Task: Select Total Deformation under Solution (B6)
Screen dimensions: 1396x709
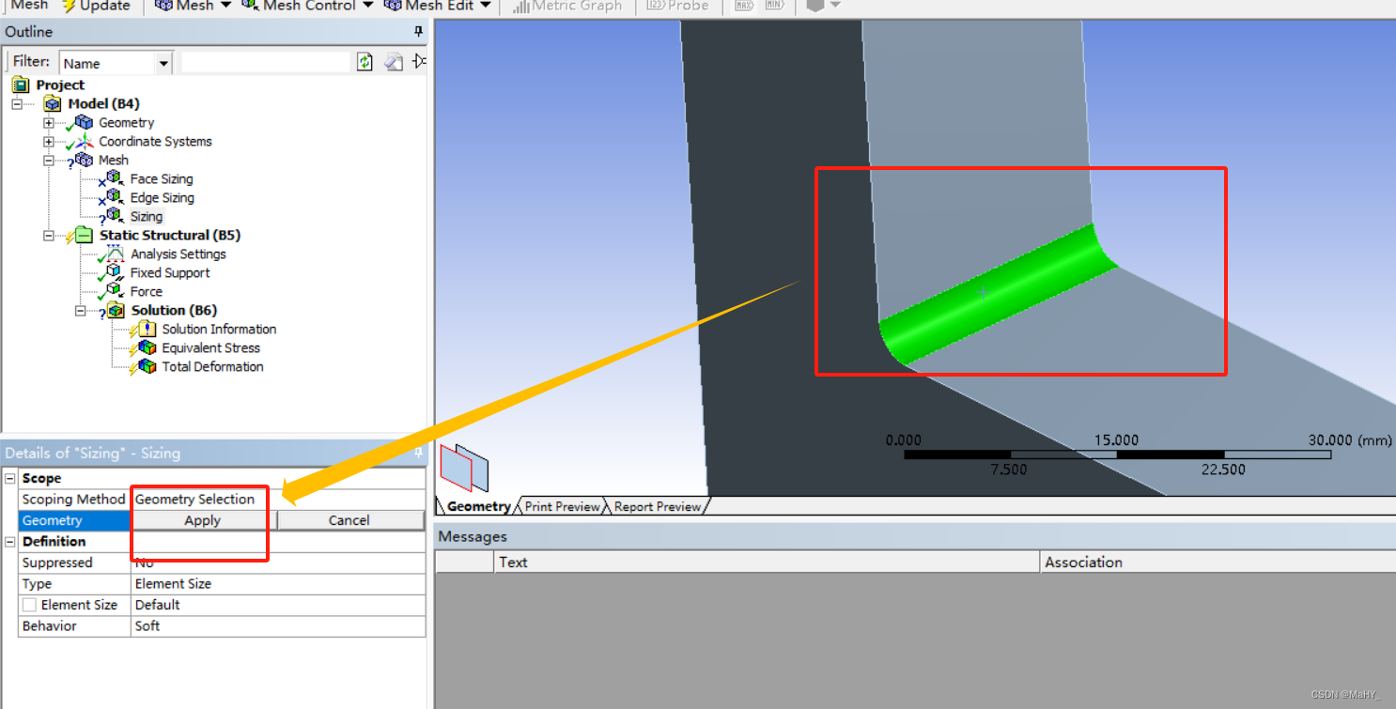Action: point(214,366)
